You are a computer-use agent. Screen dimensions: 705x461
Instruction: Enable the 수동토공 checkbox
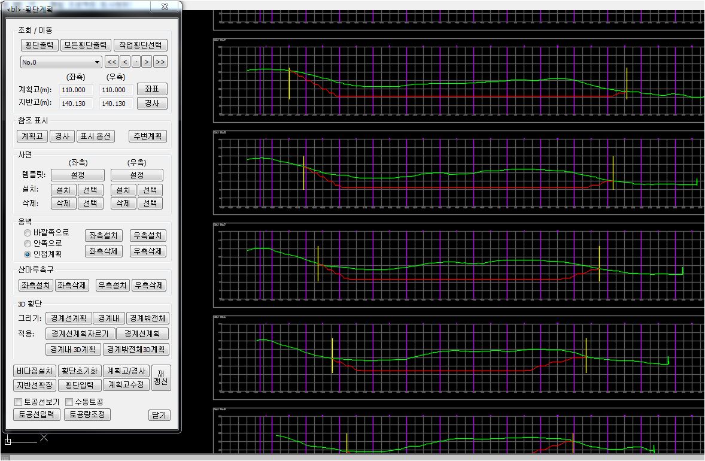pos(69,402)
